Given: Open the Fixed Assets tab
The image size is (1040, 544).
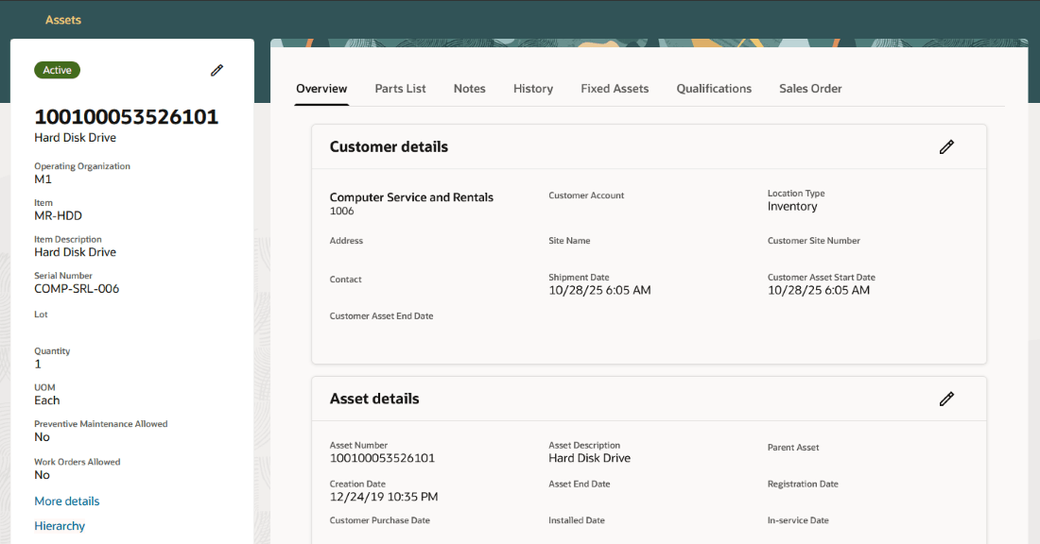Looking at the screenshot, I should (x=615, y=88).
